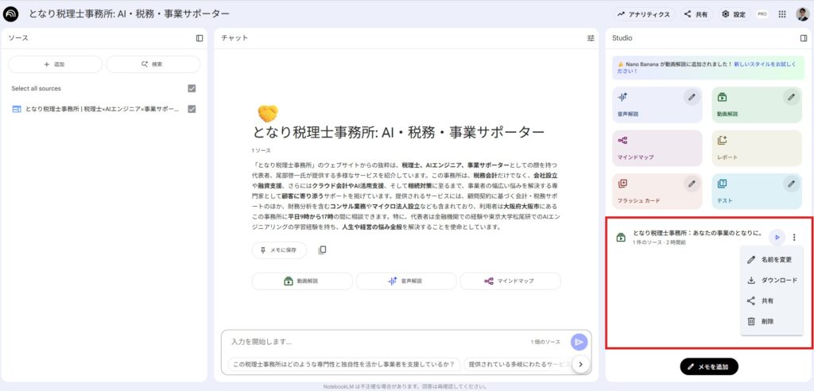Select 名前を変更 from the context menu
This screenshot has height=391, width=814.
click(x=775, y=260)
